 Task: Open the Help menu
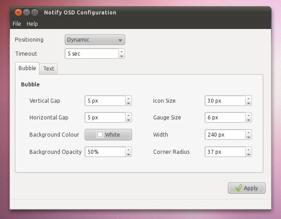click(32, 24)
